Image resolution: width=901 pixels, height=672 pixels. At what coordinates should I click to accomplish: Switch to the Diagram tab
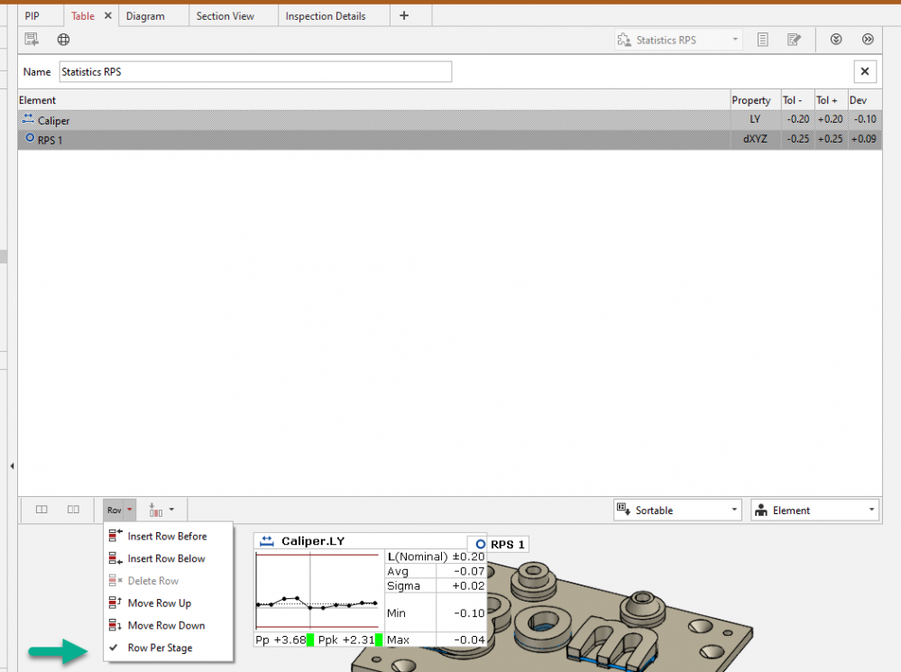(x=145, y=16)
